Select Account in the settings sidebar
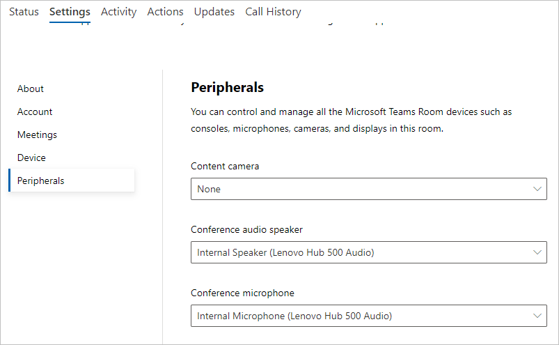 [35, 112]
